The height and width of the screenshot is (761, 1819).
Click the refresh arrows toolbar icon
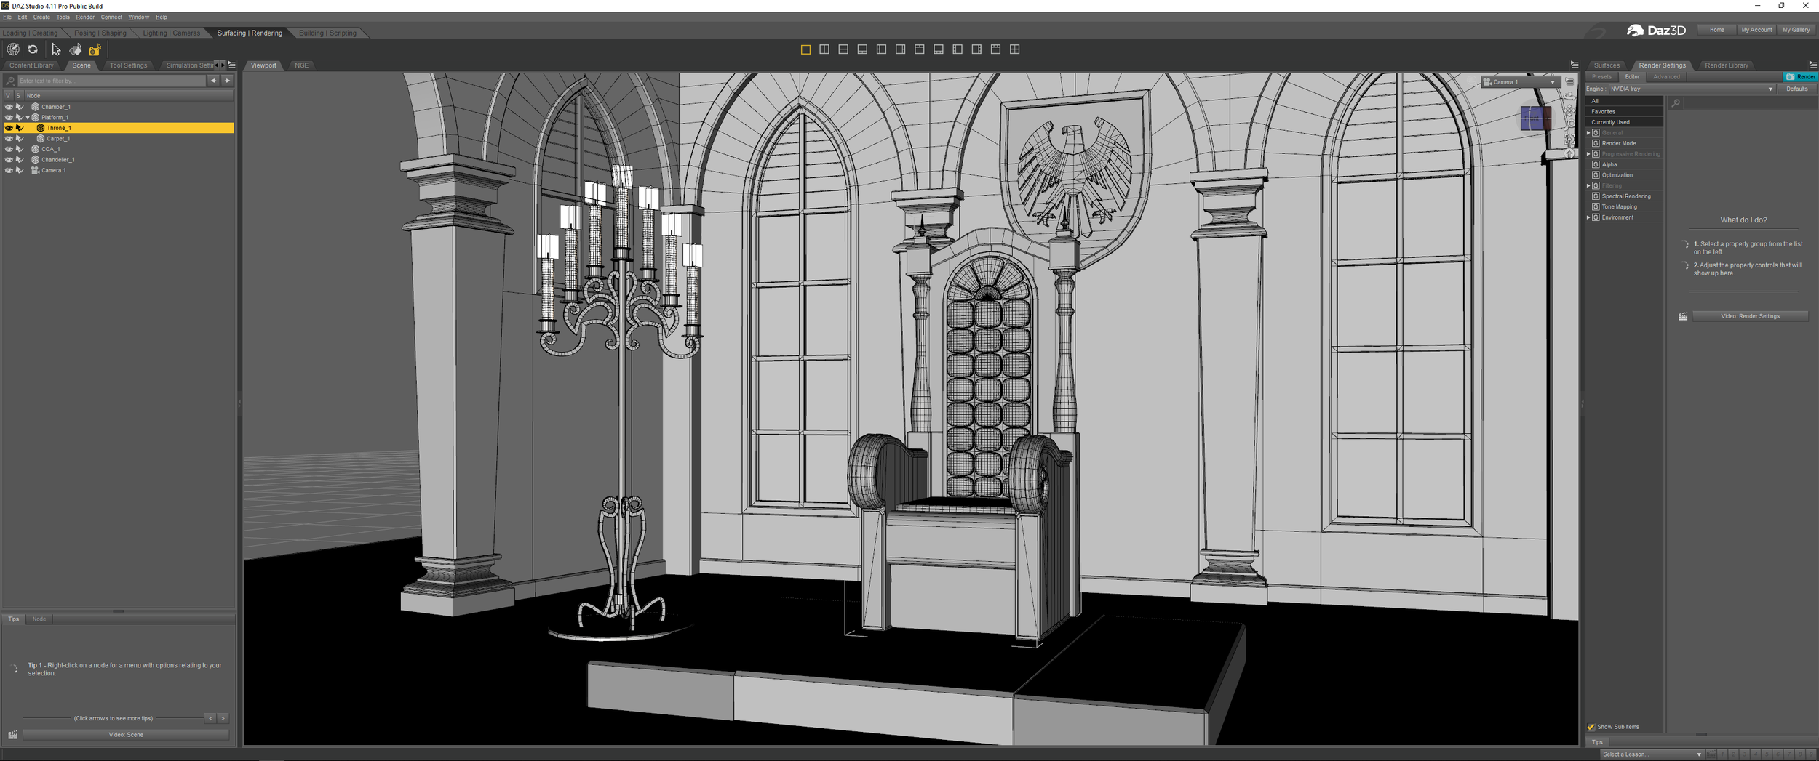pyautogui.click(x=33, y=49)
